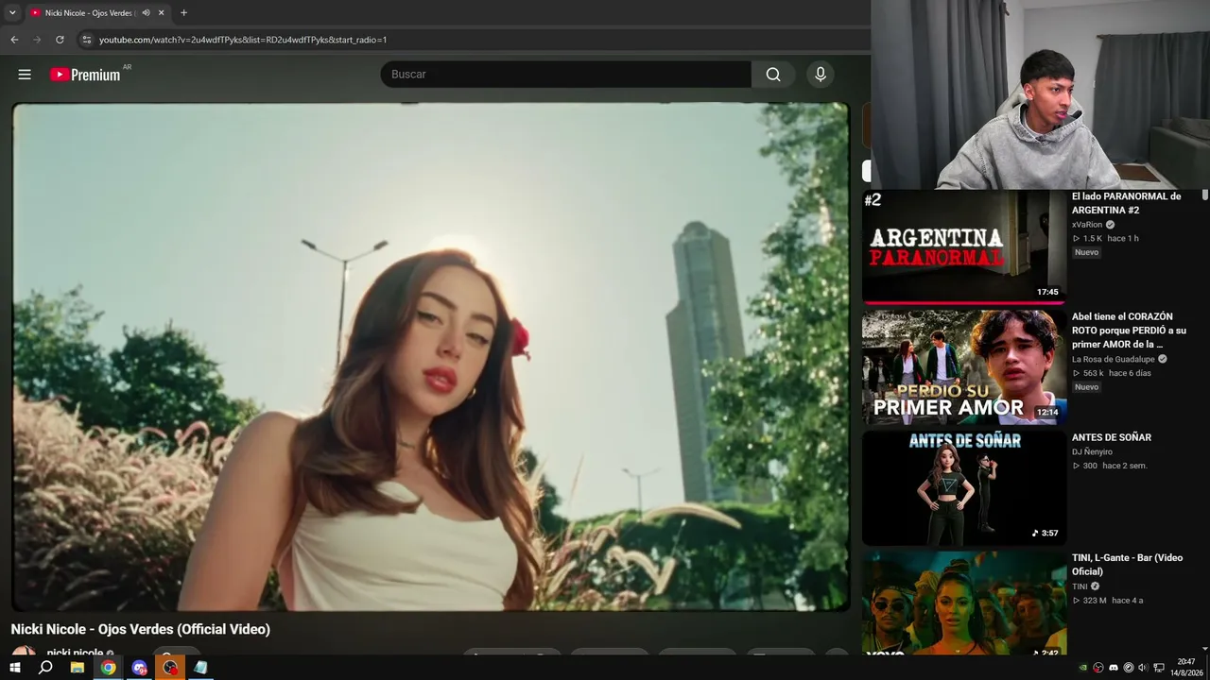
Task: Open 'Abel tiene el CORAZÓN ROTO' video title
Action: pyautogui.click(x=1129, y=331)
